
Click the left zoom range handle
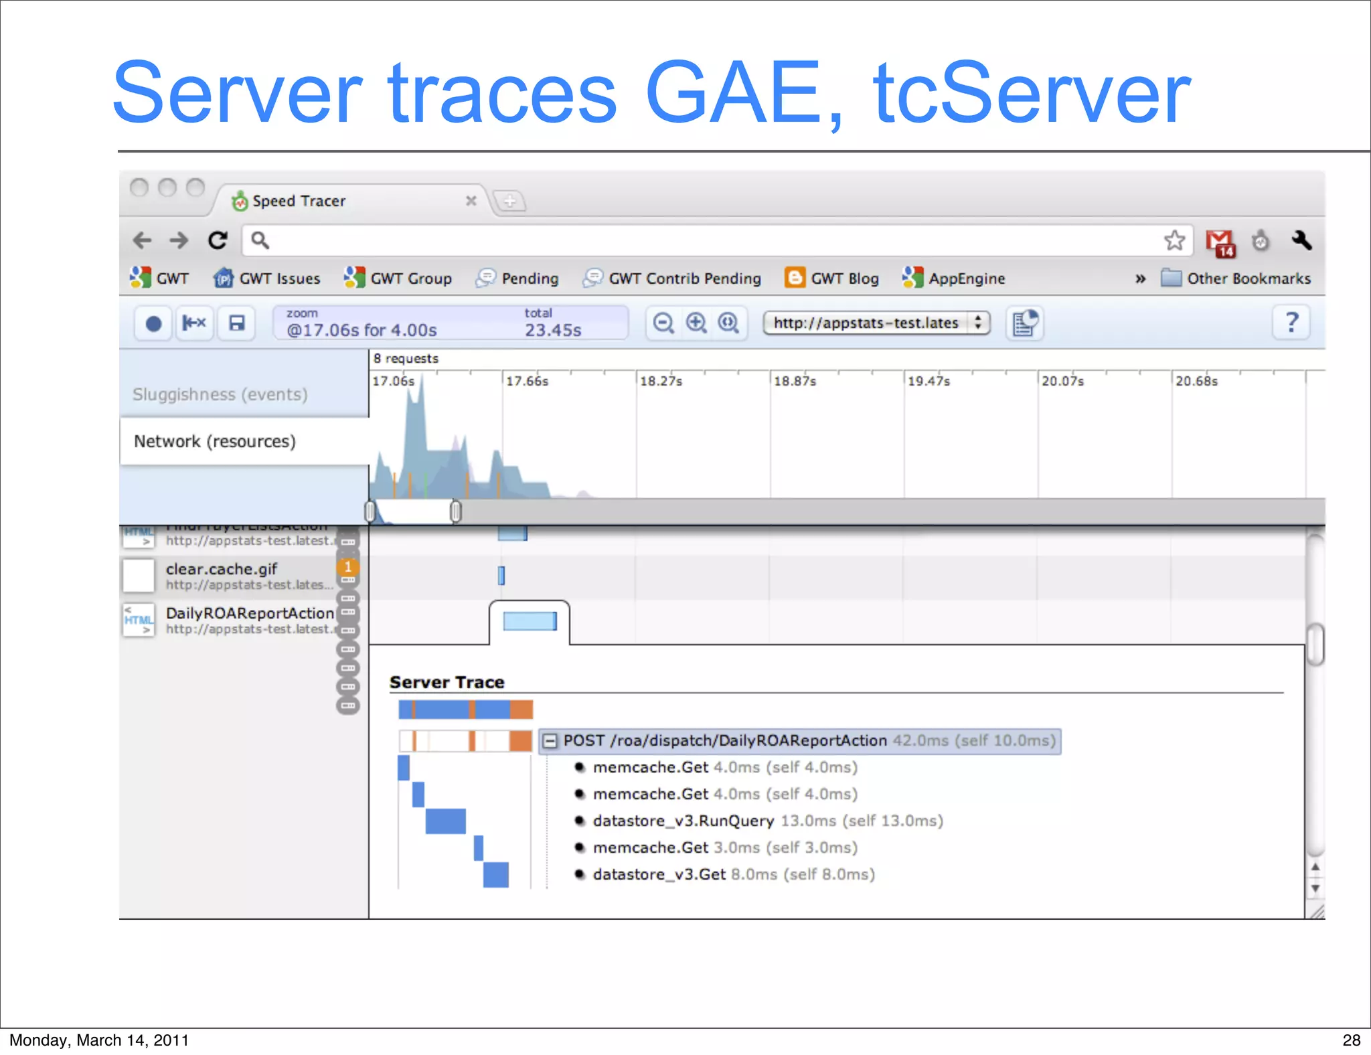tap(370, 511)
